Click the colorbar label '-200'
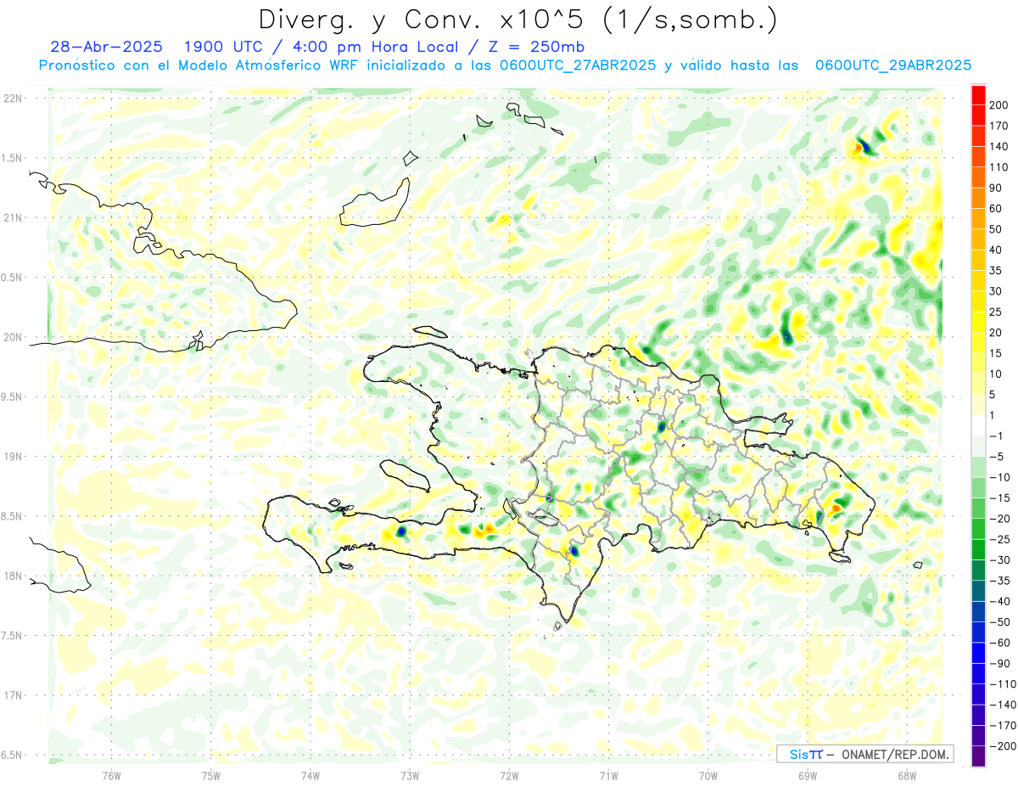Screen dimensions: 1018x787 point(1003,746)
